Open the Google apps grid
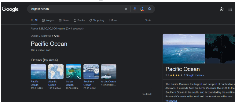Image resolution: width=235 pixels, height=112 pixels. (230, 9)
